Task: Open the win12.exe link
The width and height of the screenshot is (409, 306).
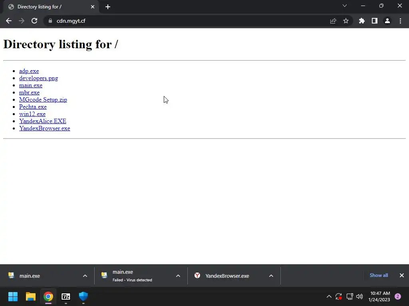Action: coord(32,114)
